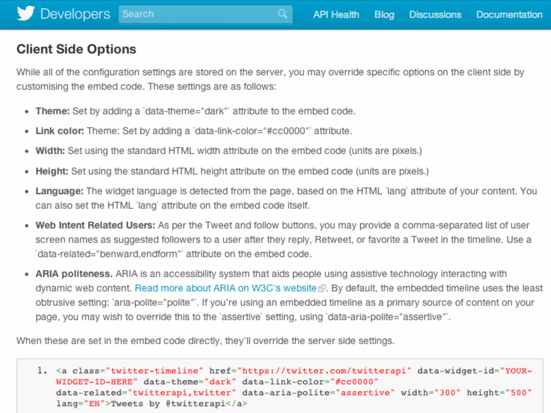Click the width="300" code attribute
Viewport: 551px width, 413px height.
coord(430,393)
